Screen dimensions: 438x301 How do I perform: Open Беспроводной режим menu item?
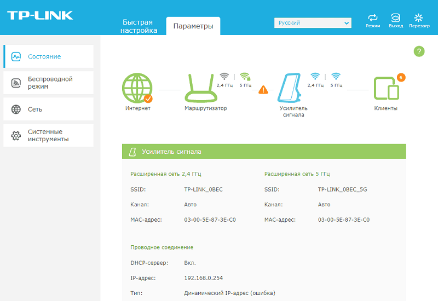pyautogui.click(x=48, y=83)
